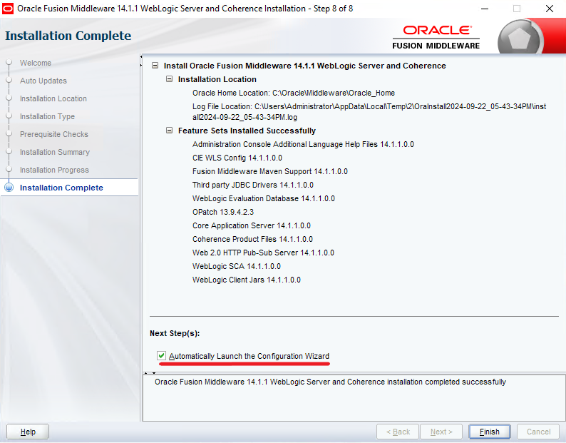The width and height of the screenshot is (566, 443).
Task: Select the Installation Location step
Action: click(53, 98)
